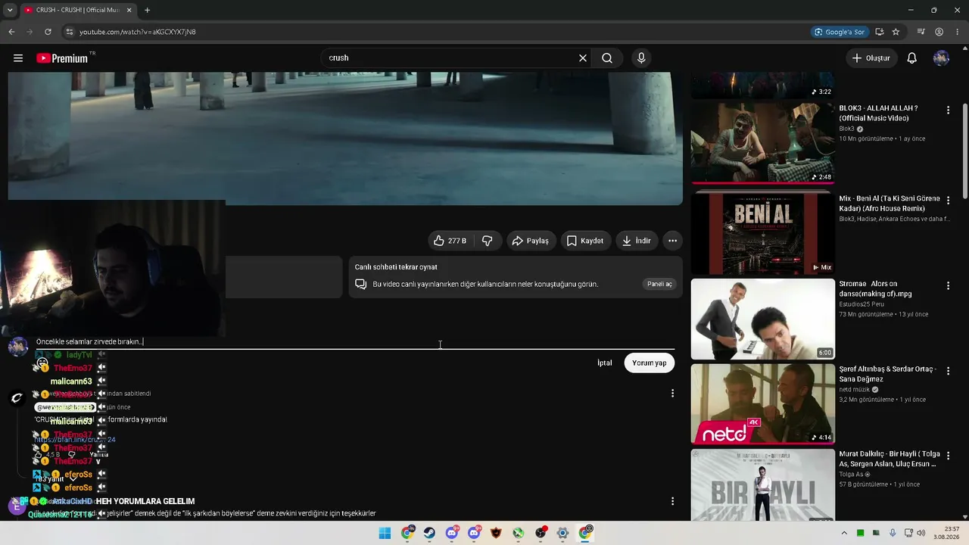This screenshot has width=969, height=545.
Task: Open the bfan.link URL in pinned comment
Action: [x=74, y=440]
